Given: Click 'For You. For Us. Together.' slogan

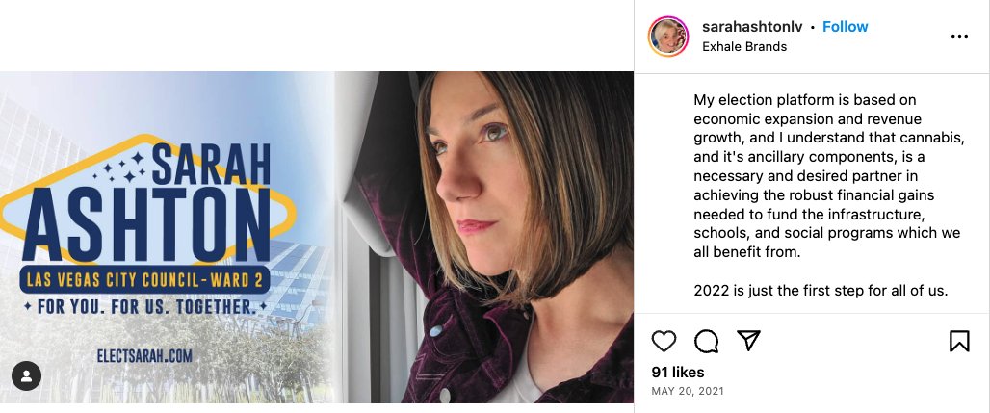Looking at the screenshot, I should click(144, 307).
